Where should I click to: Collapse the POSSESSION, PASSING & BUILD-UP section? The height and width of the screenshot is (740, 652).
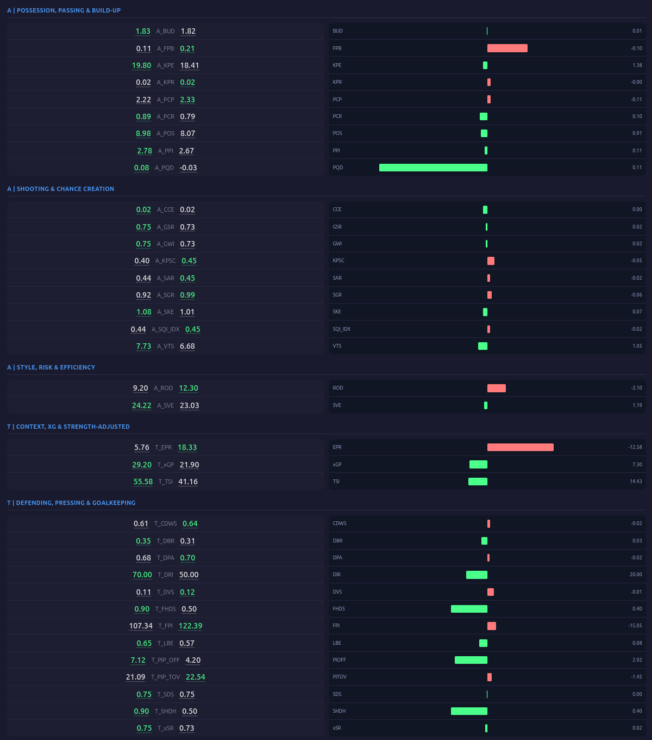click(65, 10)
